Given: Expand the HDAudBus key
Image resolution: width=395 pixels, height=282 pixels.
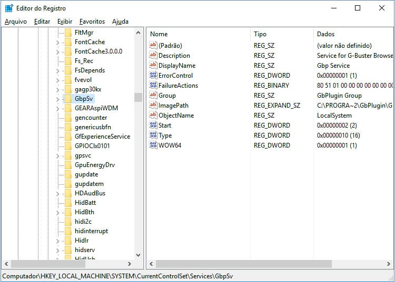Looking at the screenshot, I should [x=58, y=194].
